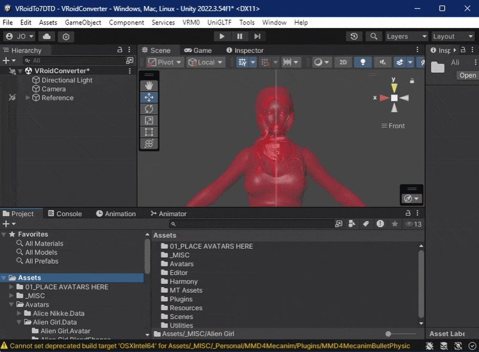The width and height of the screenshot is (479, 352).
Task: Select the Scale tool
Action: (149, 121)
